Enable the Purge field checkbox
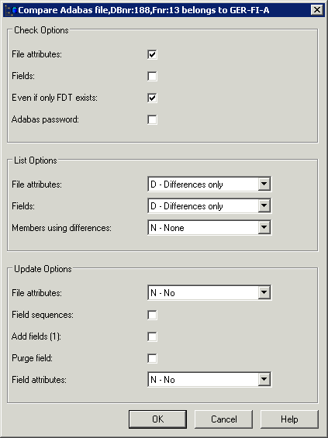 click(x=152, y=358)
